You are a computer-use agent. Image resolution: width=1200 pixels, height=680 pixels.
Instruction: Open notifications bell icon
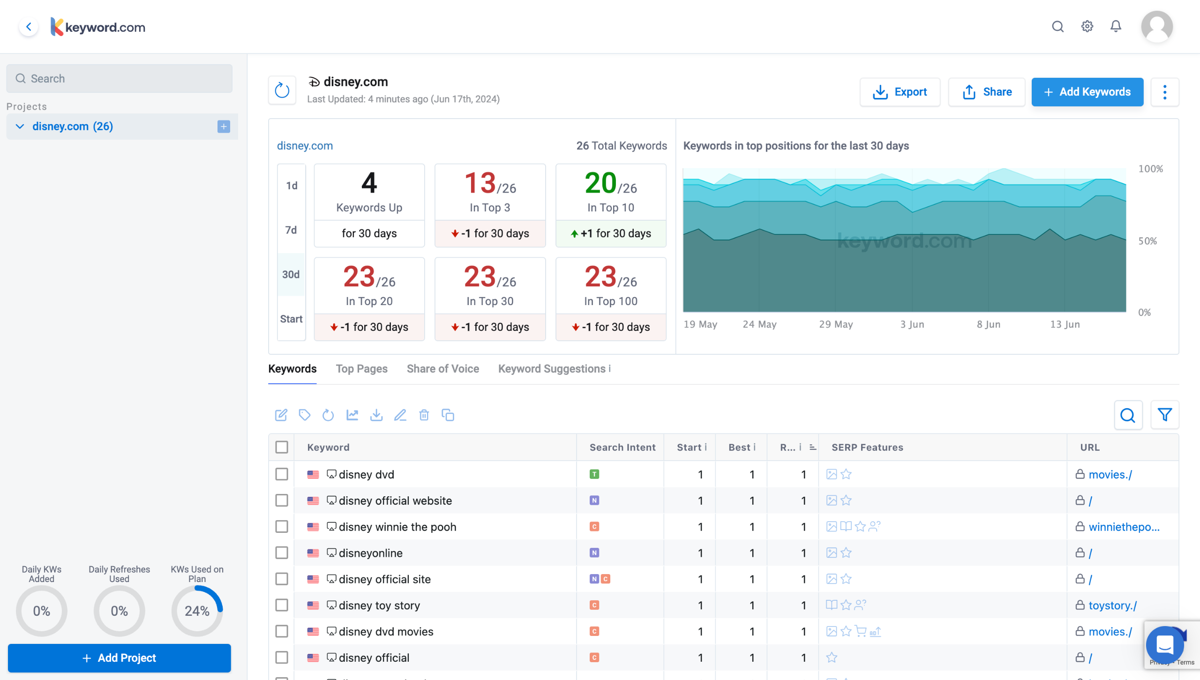(x=1116, y=26)
